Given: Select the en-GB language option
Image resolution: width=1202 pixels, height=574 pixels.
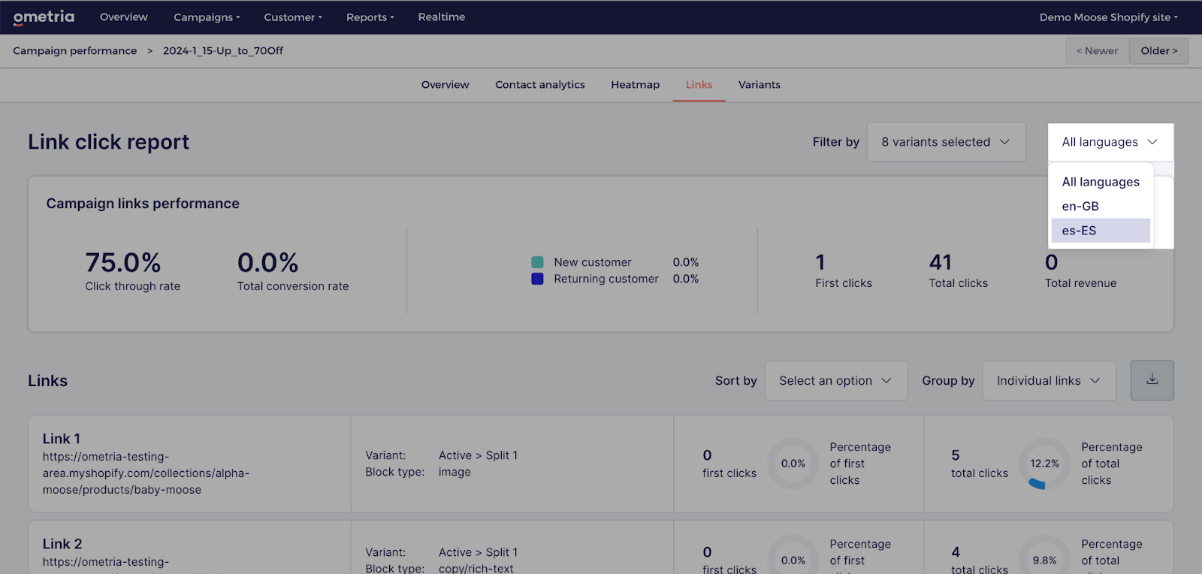Looking at the screenshot, I should pyautogui.click(x=1101, y=206).
